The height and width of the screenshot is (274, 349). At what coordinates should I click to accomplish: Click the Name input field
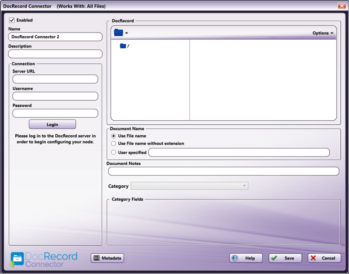coord(55,37)
